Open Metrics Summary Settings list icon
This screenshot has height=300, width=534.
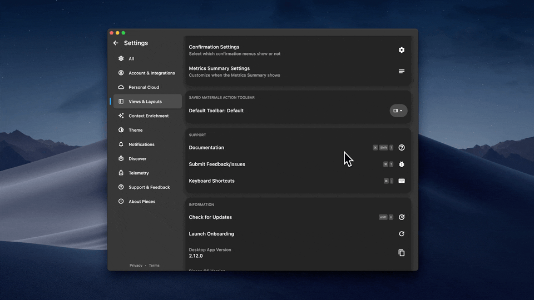point(402,72)
